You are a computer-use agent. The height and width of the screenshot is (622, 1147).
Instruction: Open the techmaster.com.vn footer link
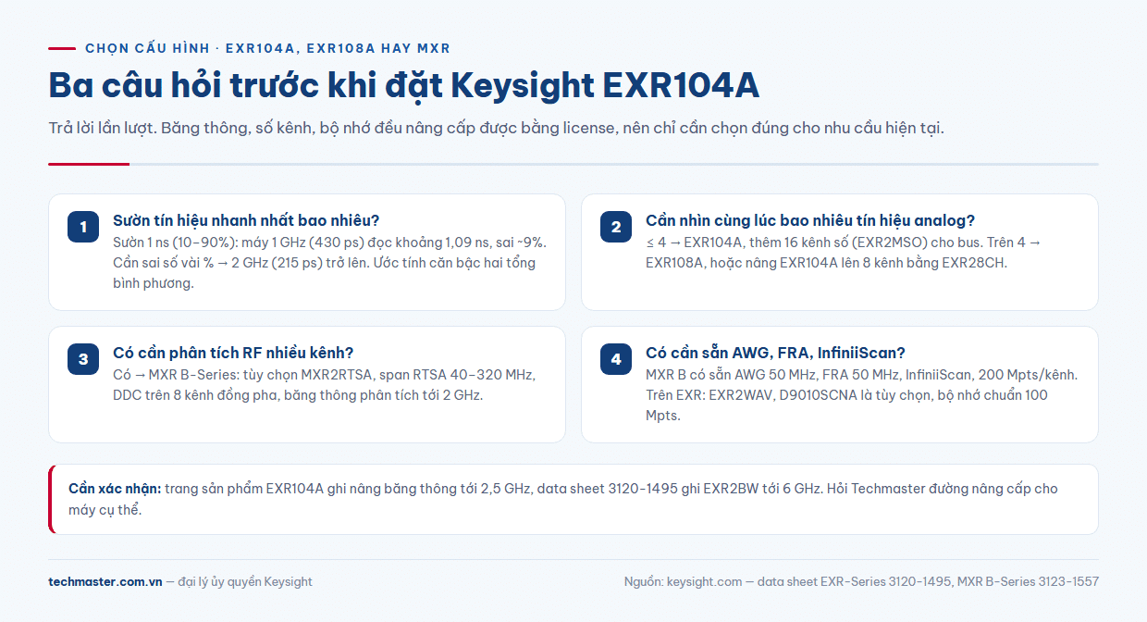point(105,582)
